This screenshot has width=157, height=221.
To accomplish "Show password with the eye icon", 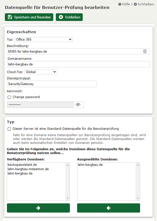I will point(78,105).
